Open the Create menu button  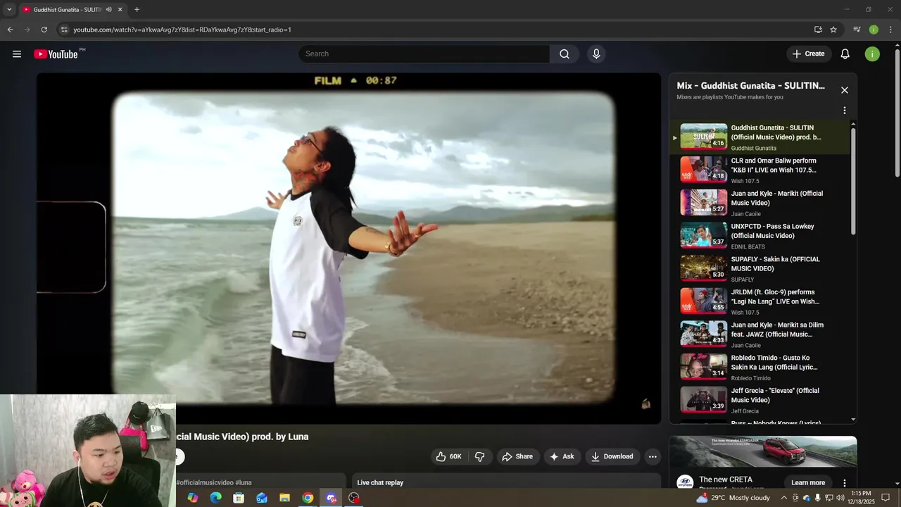[x=808, y=54]
